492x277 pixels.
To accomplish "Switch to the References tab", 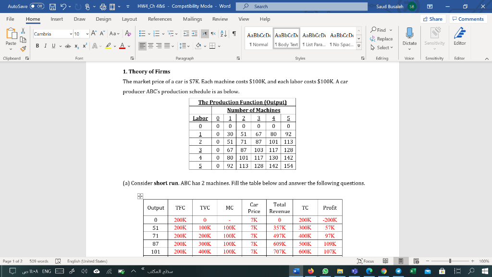I will [x=160, y=19].
